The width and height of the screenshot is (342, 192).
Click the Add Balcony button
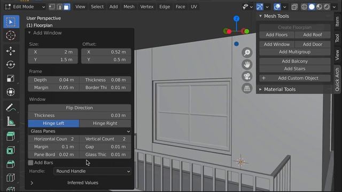pyautogui.click(x=294, y=61)
